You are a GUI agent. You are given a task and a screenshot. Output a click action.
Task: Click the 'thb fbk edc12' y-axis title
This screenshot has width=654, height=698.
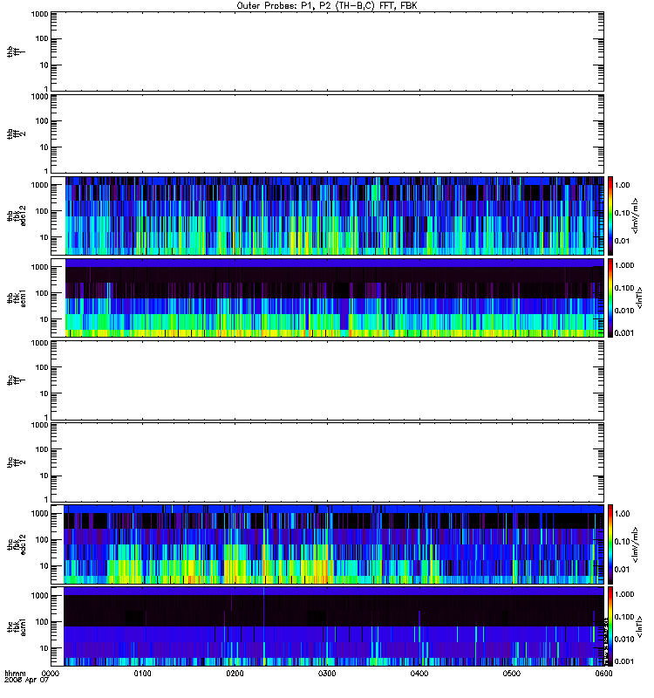[x=16, y=216]
